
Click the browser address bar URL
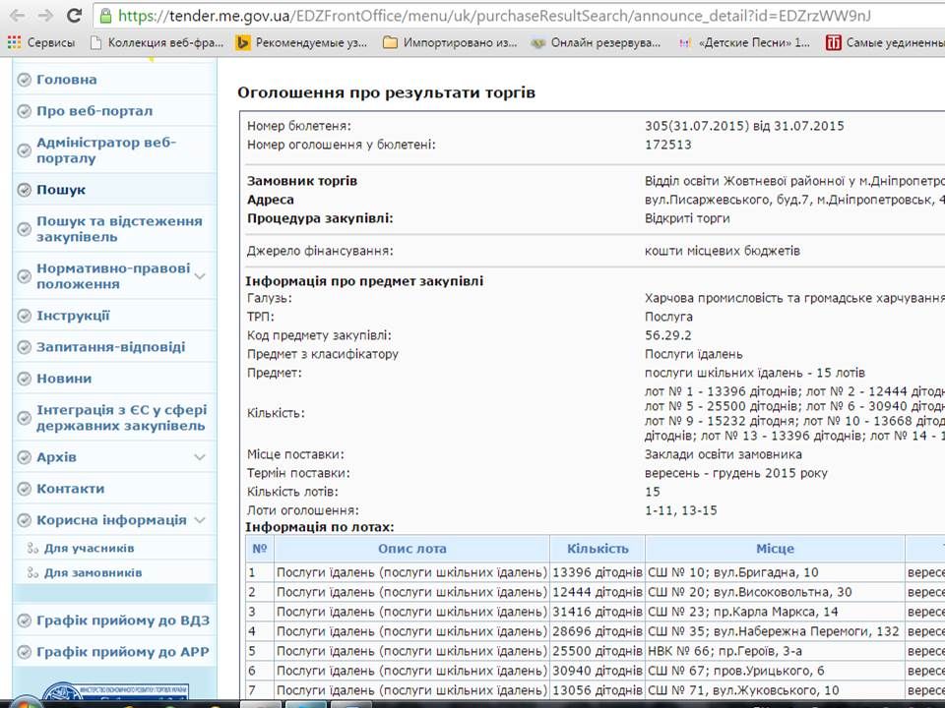tap(492, 17)
